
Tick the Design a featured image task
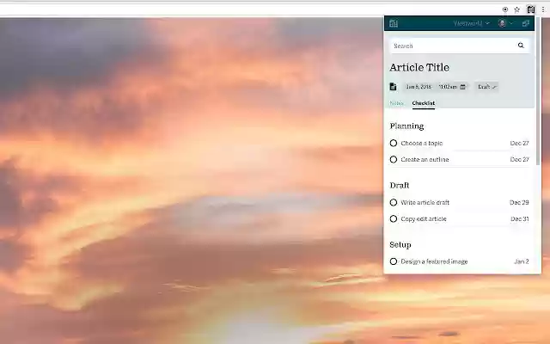(394, 261)
